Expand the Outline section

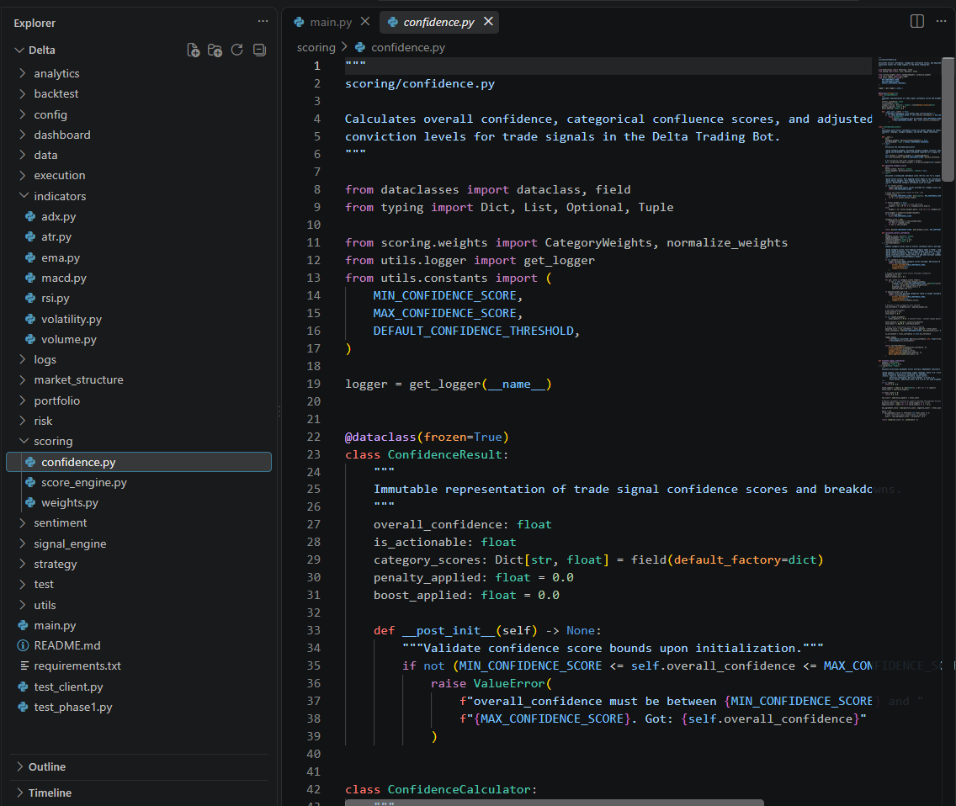(x=47, y=767)
